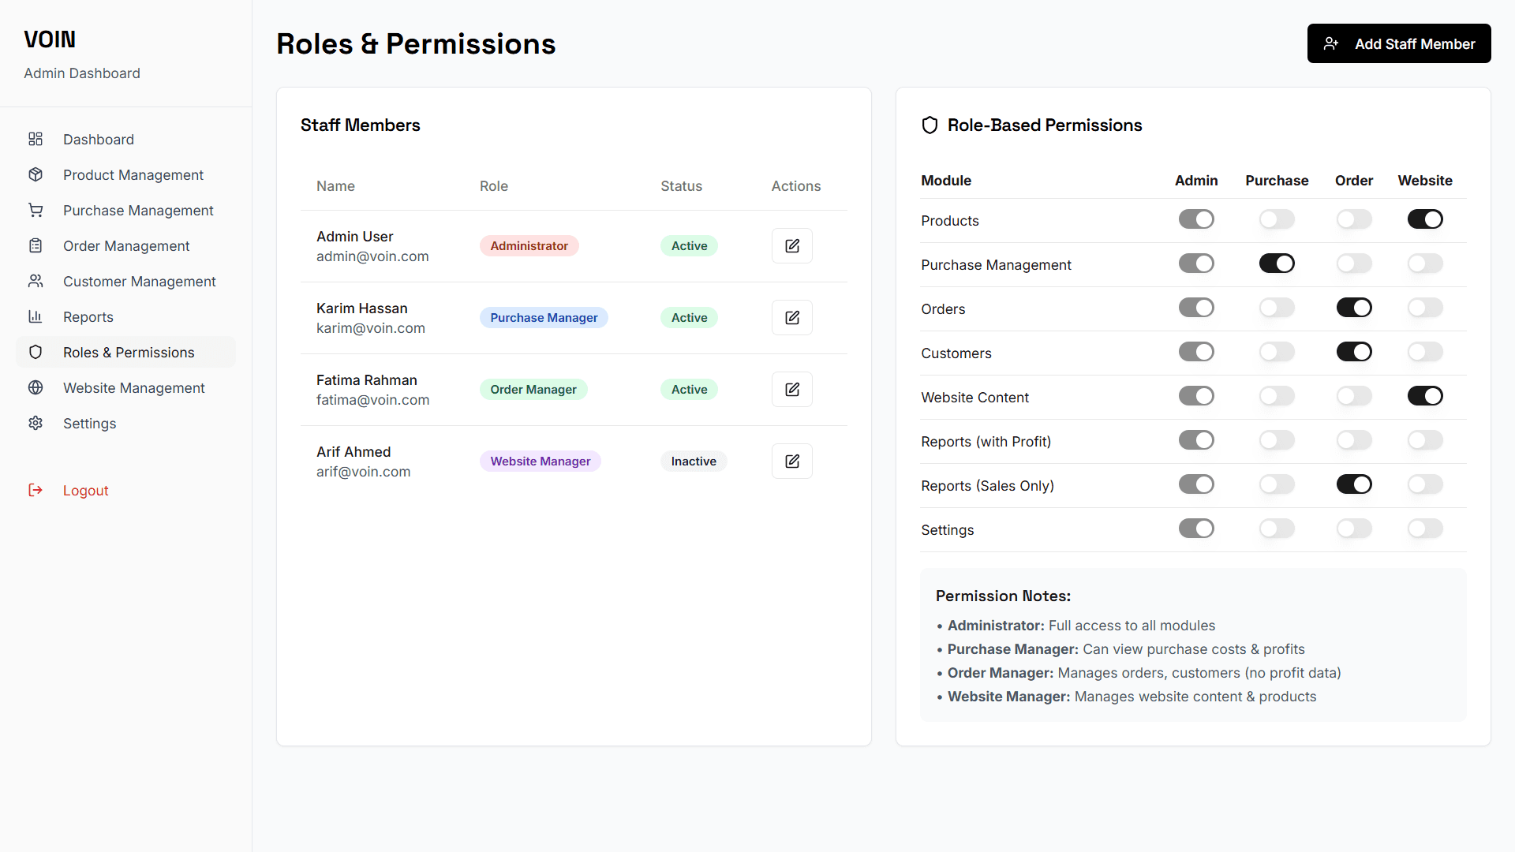Viewport: 1515px width, 852px height.
Task: Click the Product Management box icon
Action: tap(36, 175)
